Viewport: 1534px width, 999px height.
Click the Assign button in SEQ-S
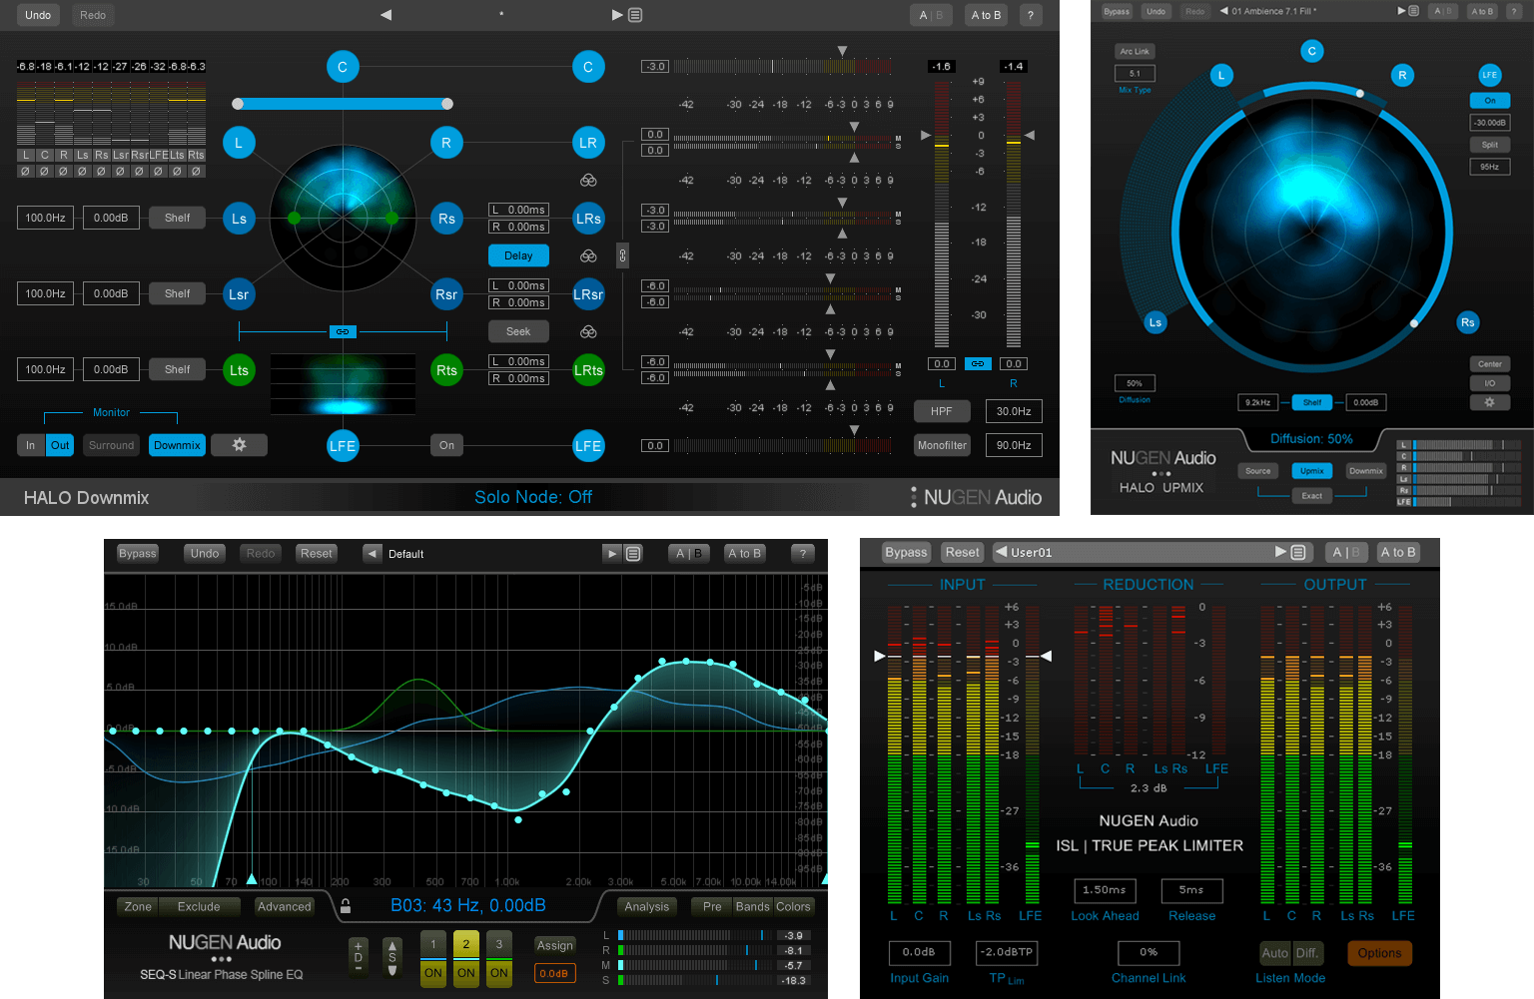[x=555, y=945]
